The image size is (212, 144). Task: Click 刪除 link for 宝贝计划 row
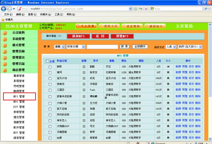[x=198, y=78]
